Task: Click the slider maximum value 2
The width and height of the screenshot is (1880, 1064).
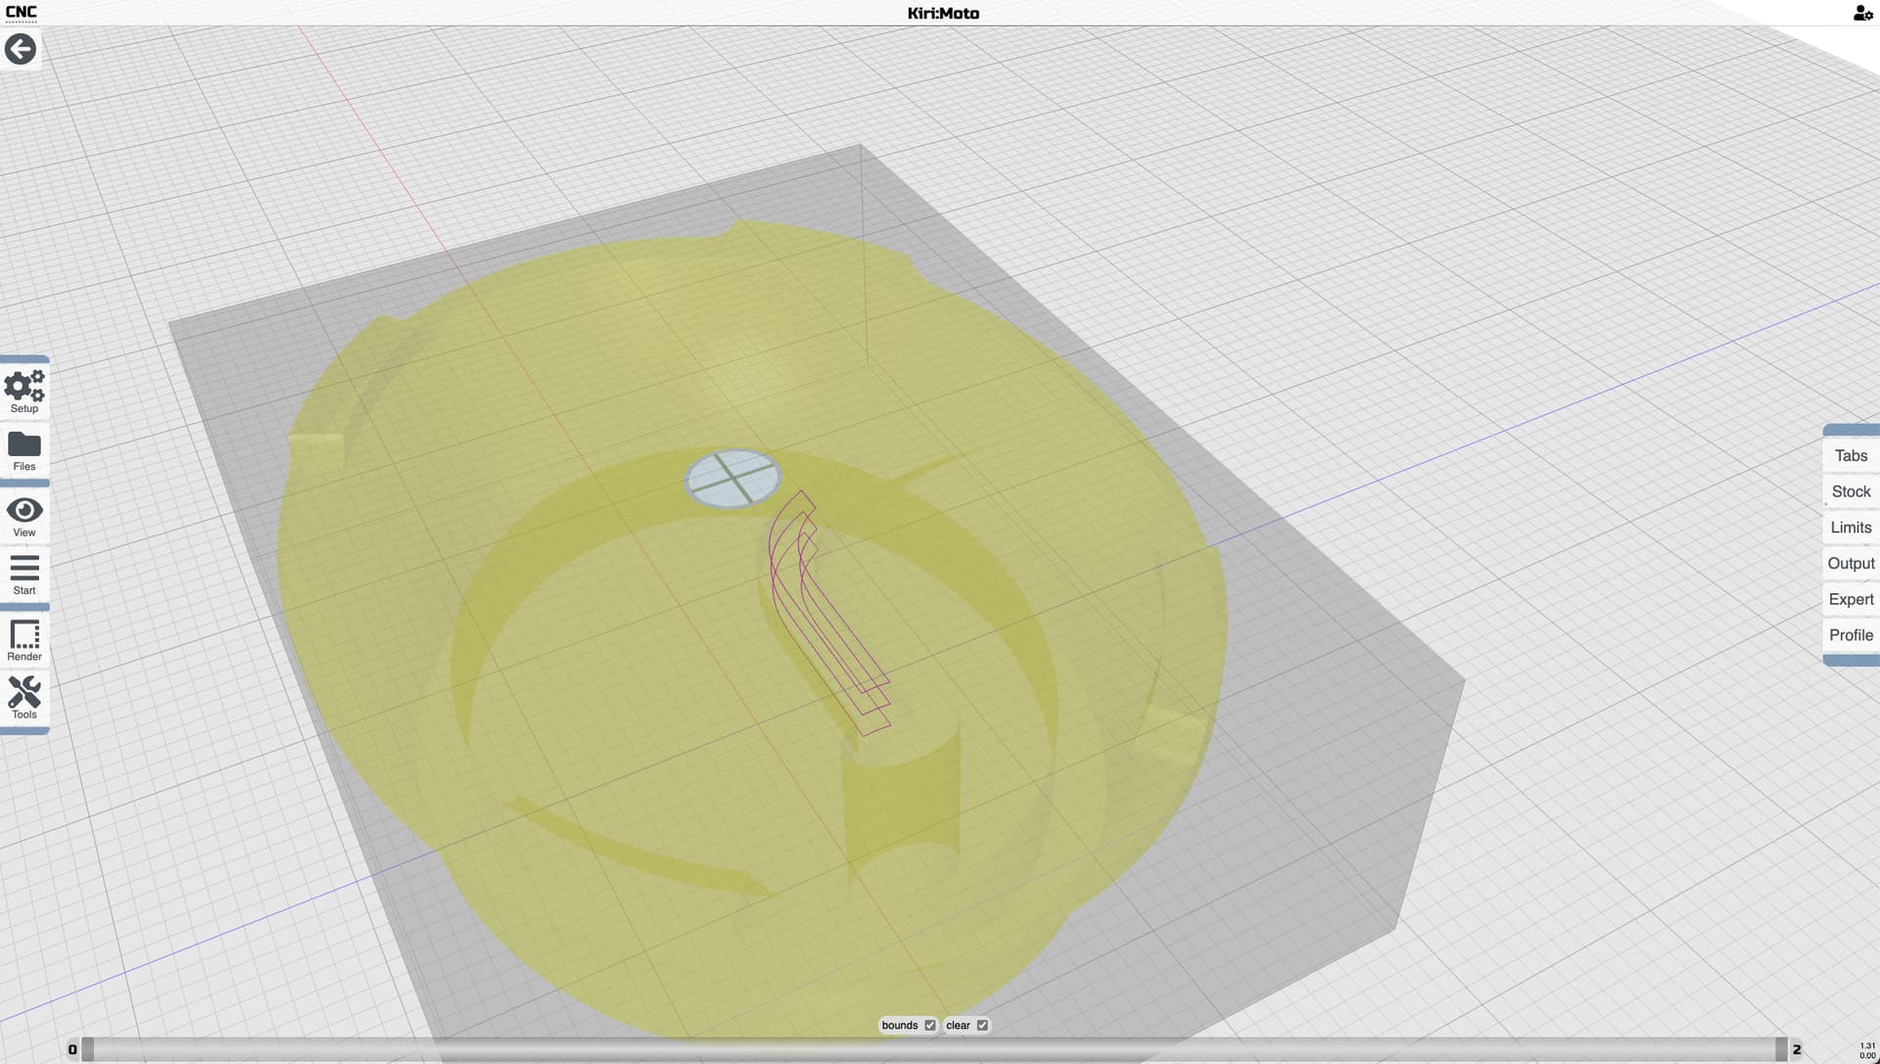Action: [1797, 1049]
